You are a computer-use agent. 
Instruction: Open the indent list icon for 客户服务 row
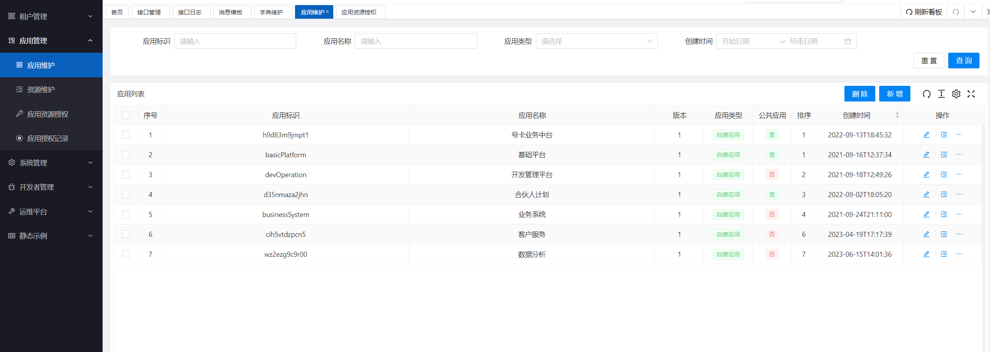tap(944, 234)
